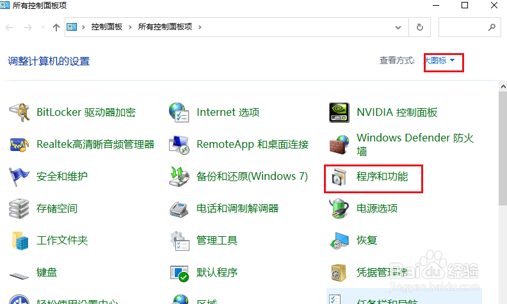Open NVIDIA 控制面板 link
The image size is (507, 304).
[x=397, y=112]
